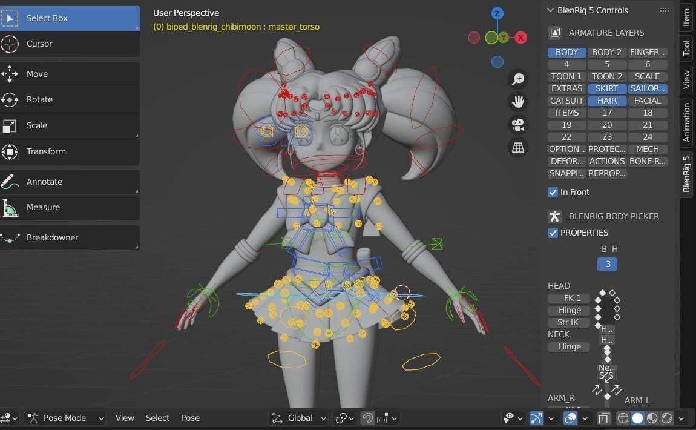Open the Pose menu
The image size is (696, 430).
coord(190,418)
